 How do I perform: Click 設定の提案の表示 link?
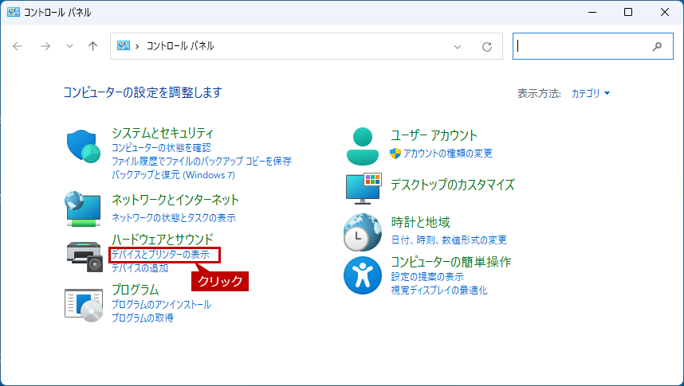(427, 277)
